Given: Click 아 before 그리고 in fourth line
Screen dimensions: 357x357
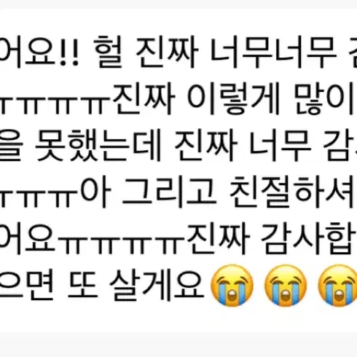Looking at the screenshot, I should 95,192.
